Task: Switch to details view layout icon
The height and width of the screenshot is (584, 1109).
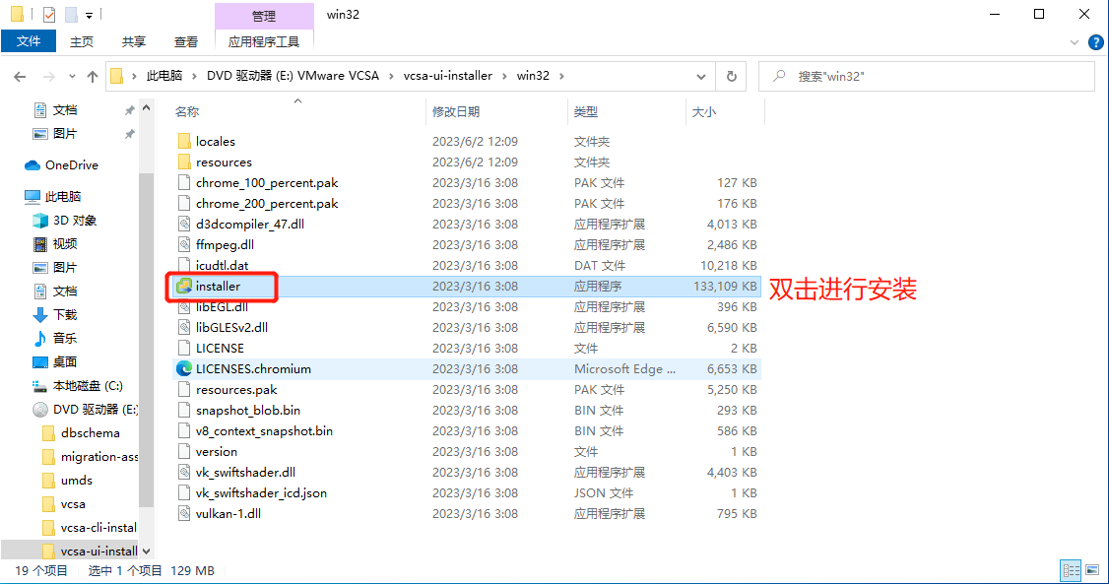Action: pos(1071,570)
